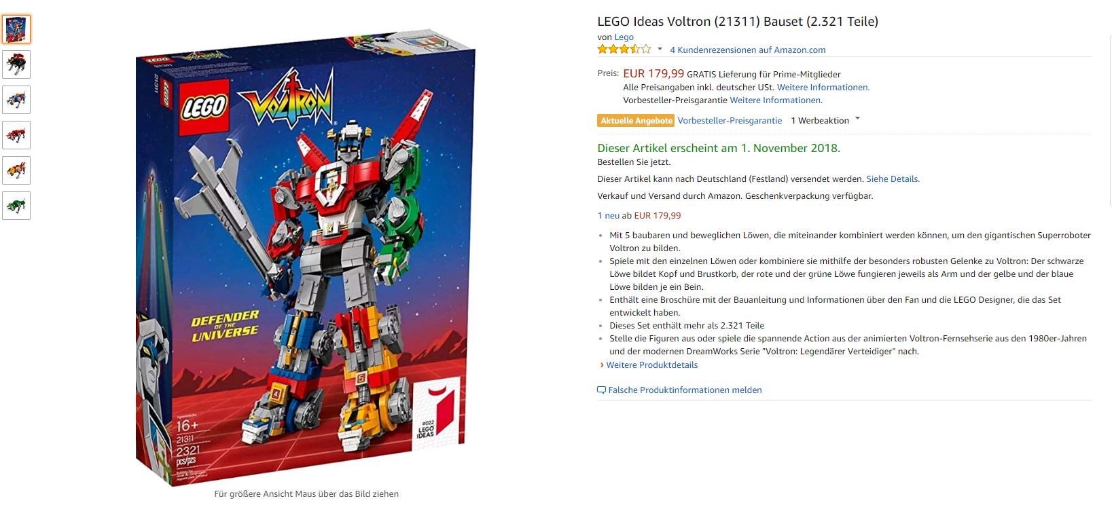Open the 1 neu offers link

point(608,215)
